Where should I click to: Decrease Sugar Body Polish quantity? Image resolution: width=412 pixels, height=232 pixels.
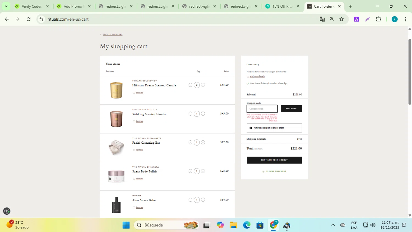point(190,171)
